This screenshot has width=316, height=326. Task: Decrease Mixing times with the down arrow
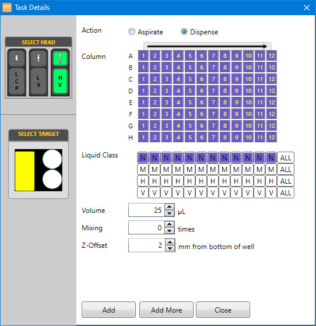[x=170, y=231]
